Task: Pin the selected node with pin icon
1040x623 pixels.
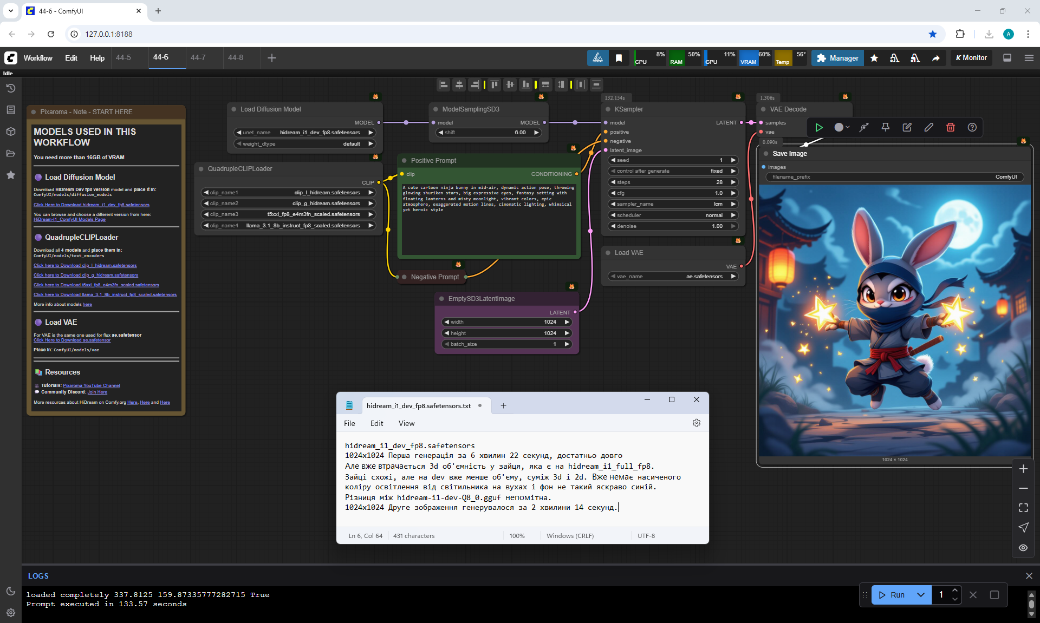Action: (x=885, y=127)
